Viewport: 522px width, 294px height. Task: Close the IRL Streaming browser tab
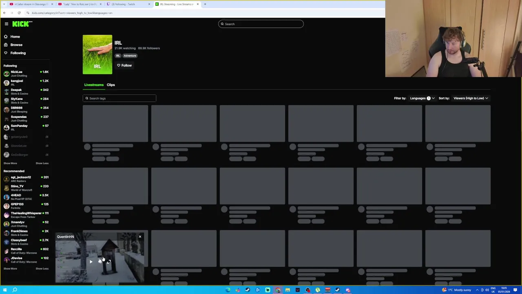pyautogui.click(x=198, y=4)
